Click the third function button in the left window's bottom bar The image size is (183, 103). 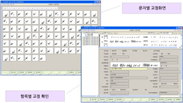click(22, 72)
